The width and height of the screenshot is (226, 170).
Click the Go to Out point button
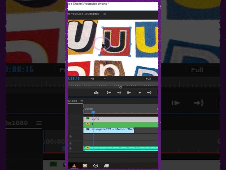[x=149, y=92]
